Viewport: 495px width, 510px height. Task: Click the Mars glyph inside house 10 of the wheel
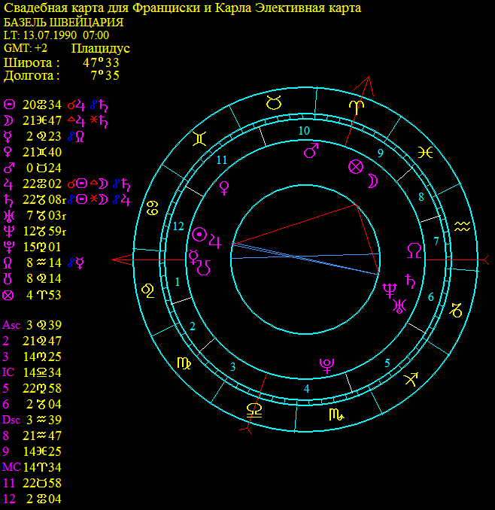pyautogui.click(x=311, y=150)
